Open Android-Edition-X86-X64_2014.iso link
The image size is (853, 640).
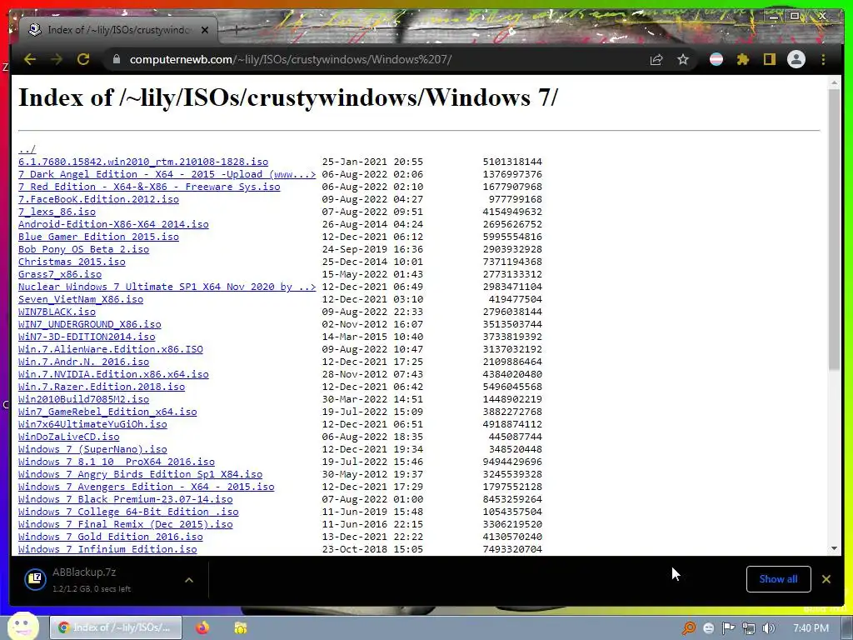click(113, 224)
